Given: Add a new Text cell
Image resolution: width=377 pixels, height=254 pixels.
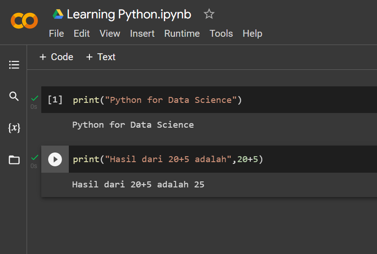Looking at the screenshot, I should 101,57.
